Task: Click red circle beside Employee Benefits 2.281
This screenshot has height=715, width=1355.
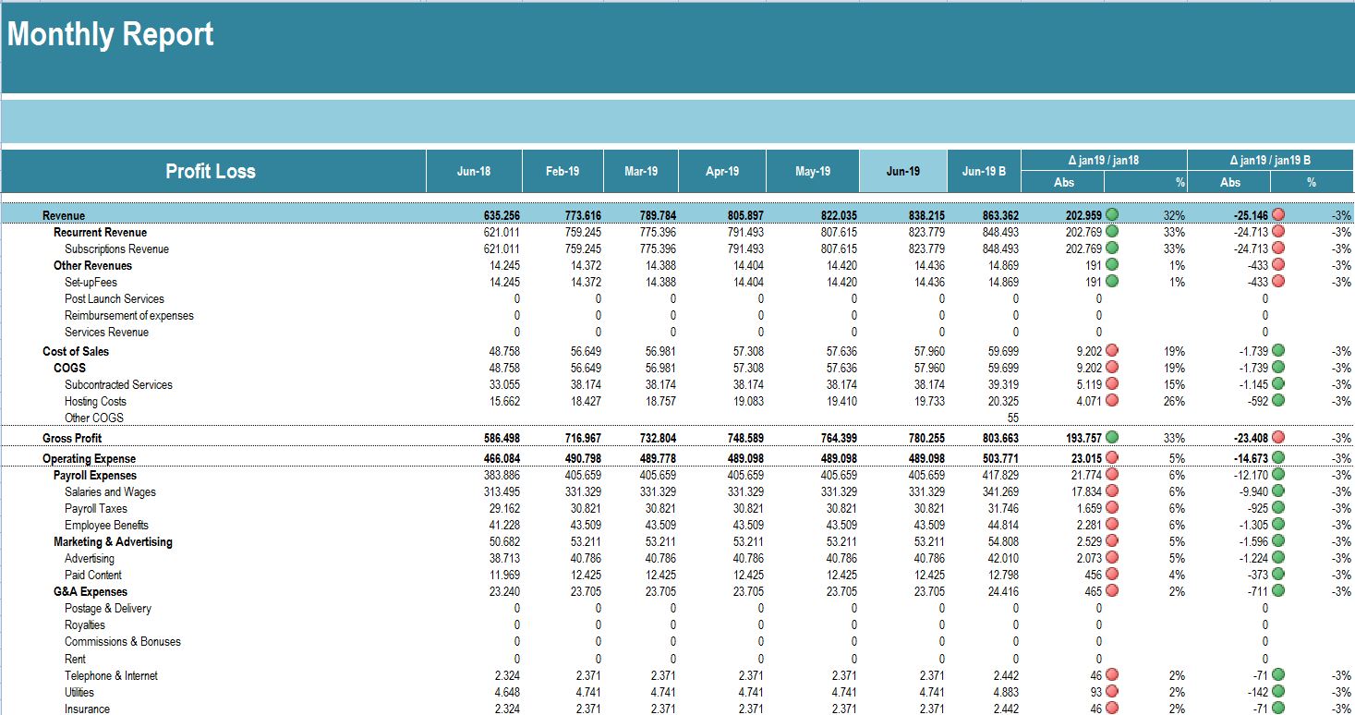Action: click(1112, 525)
